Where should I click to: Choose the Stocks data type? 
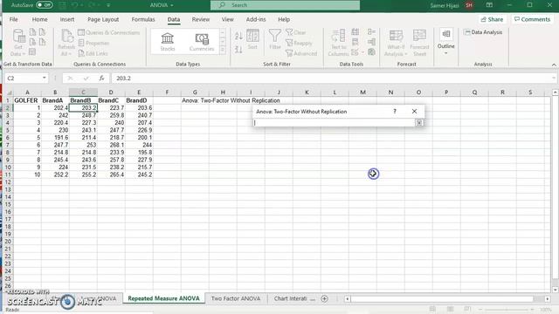pos(167,42)
